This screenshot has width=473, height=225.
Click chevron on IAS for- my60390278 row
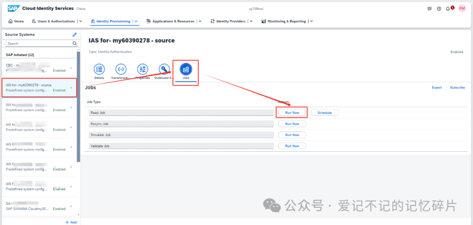tap(71, 88)
